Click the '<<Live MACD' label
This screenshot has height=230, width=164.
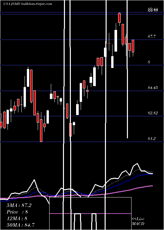(138, 221)
